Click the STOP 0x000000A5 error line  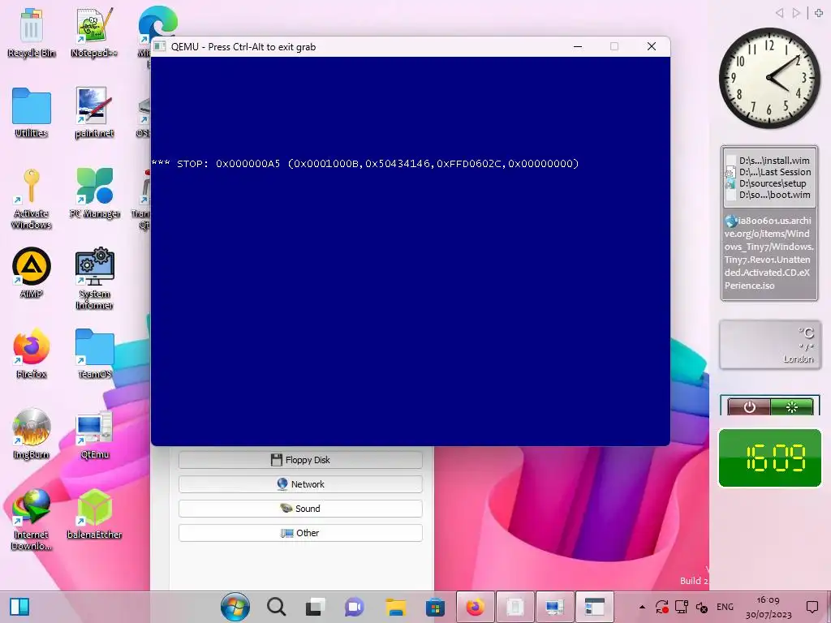click(365, 164)
